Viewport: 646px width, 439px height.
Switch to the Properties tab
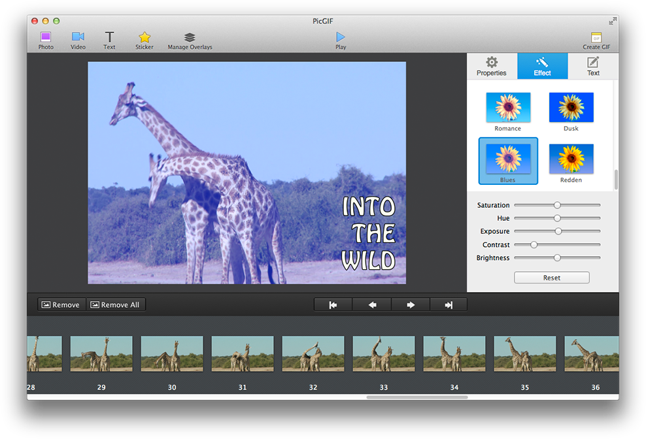[x=492, y=66]
